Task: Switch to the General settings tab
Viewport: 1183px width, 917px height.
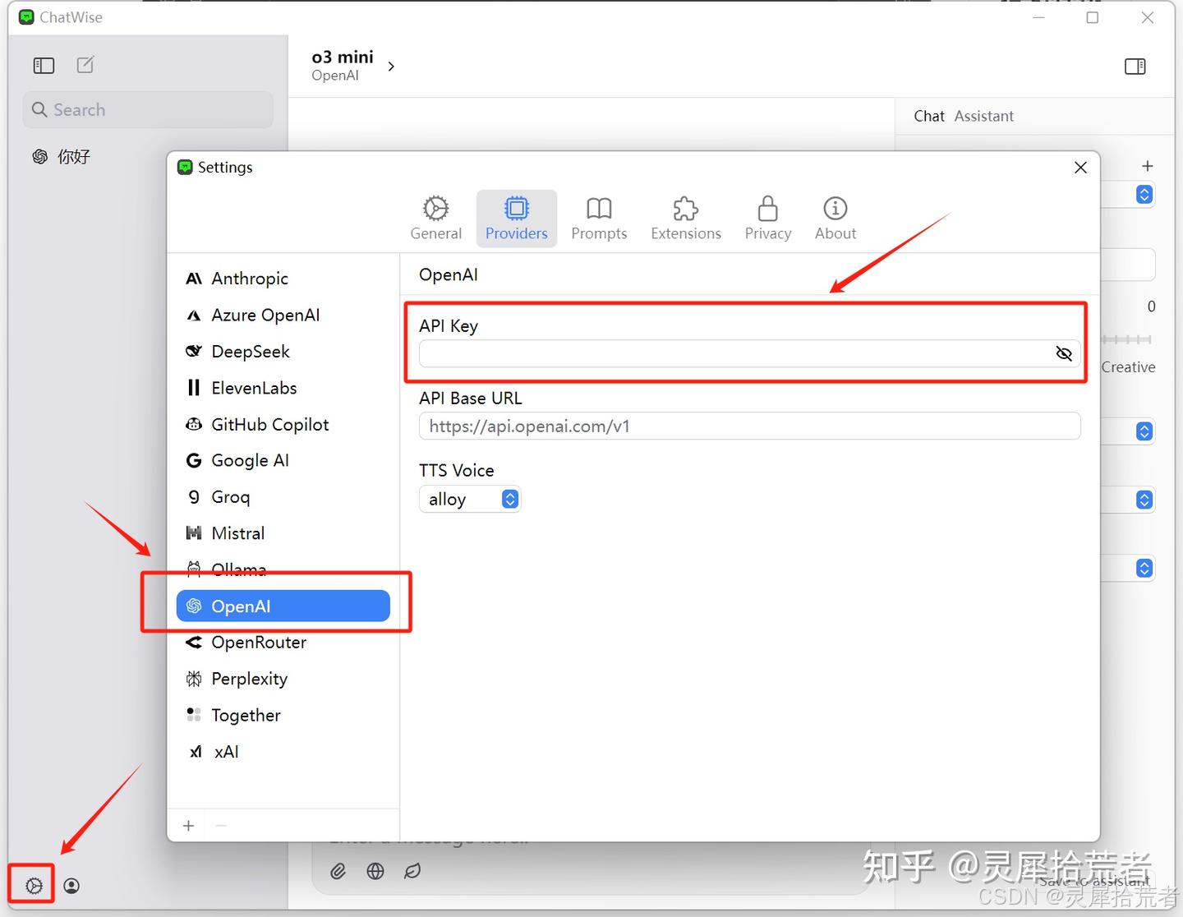Action: [x=435, y=218]
